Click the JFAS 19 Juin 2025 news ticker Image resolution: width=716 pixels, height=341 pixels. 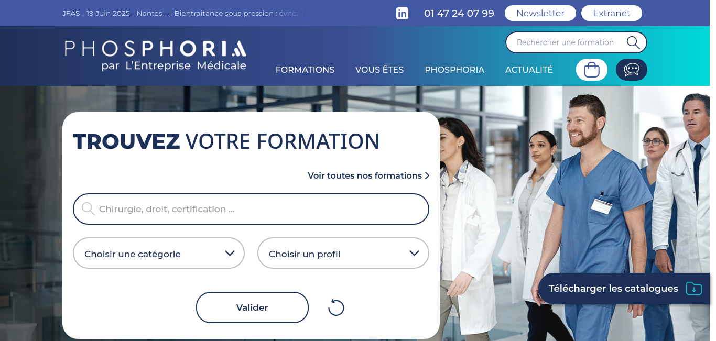183,13
